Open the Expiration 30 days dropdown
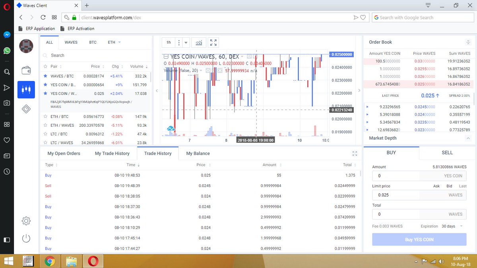The height and width of the screenshot is (268, 477). click(453, 226)
